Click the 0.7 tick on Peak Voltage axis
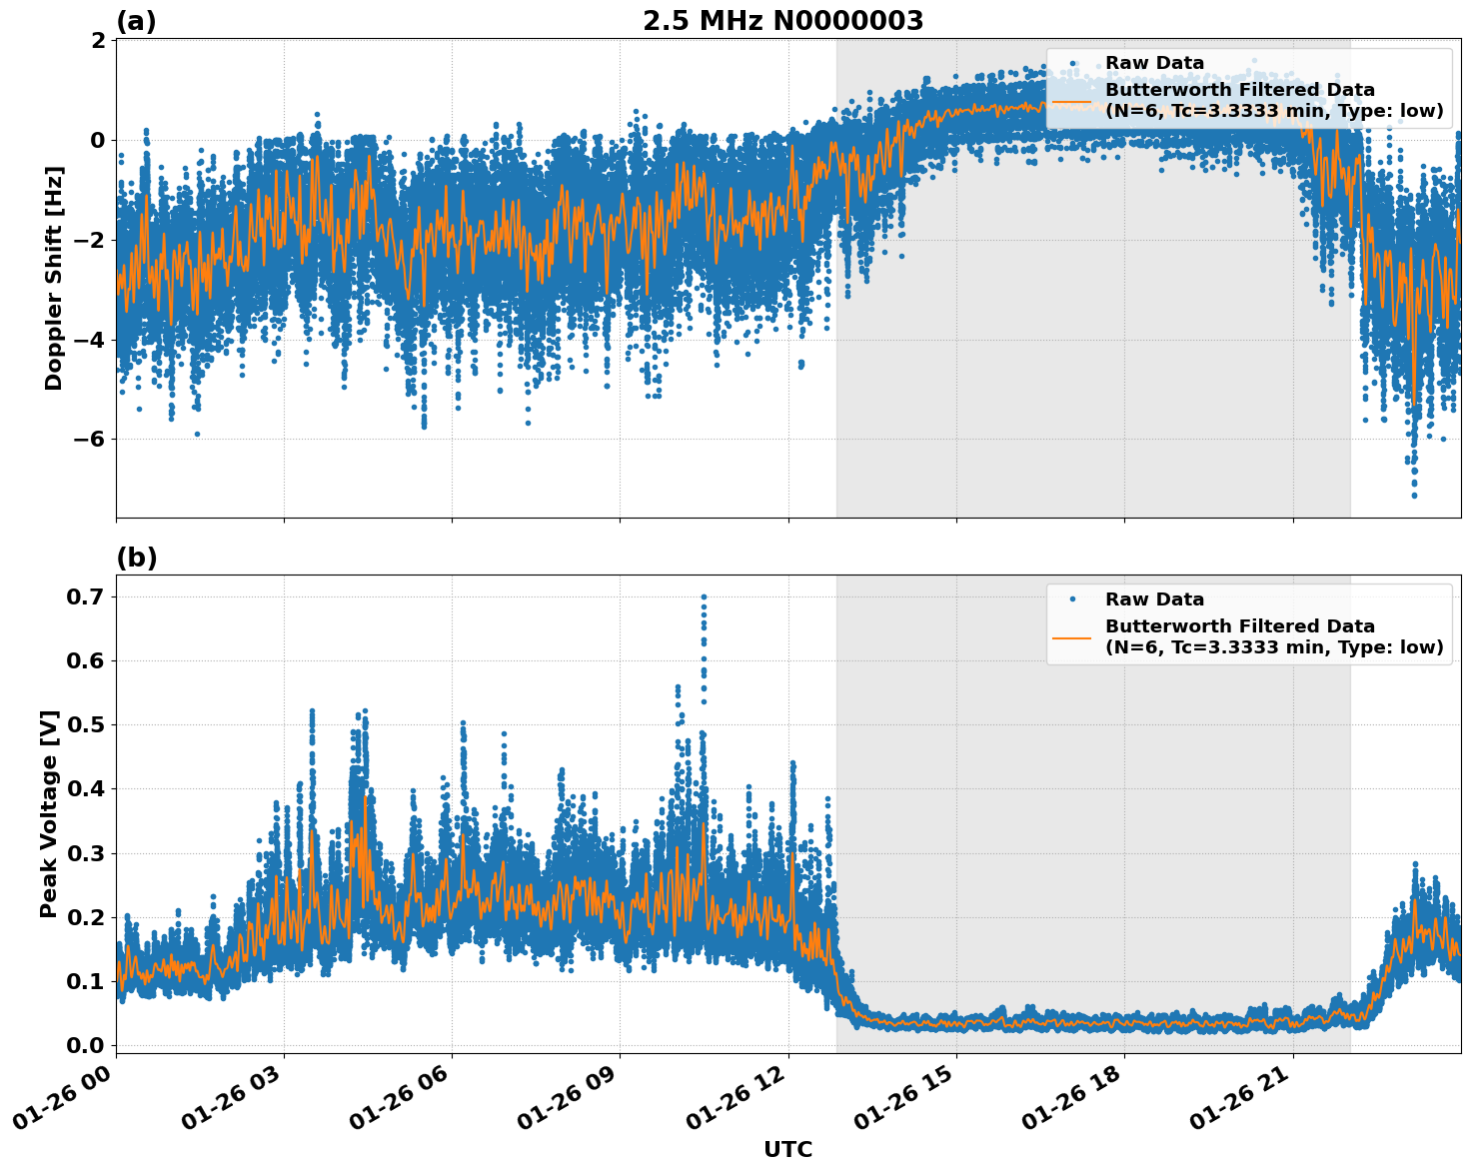 click(85, 596)
